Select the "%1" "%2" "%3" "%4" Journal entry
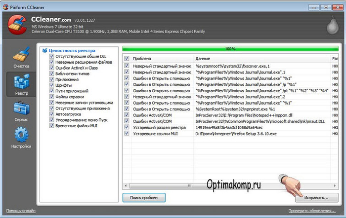Viewport: 346px width, 218px height. click(x=262, y=90)
